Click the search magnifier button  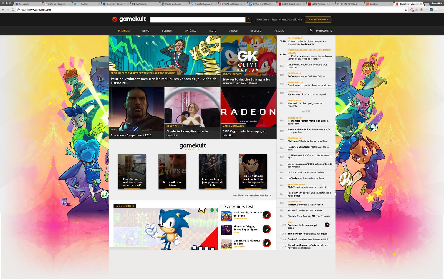coord(248,19)
